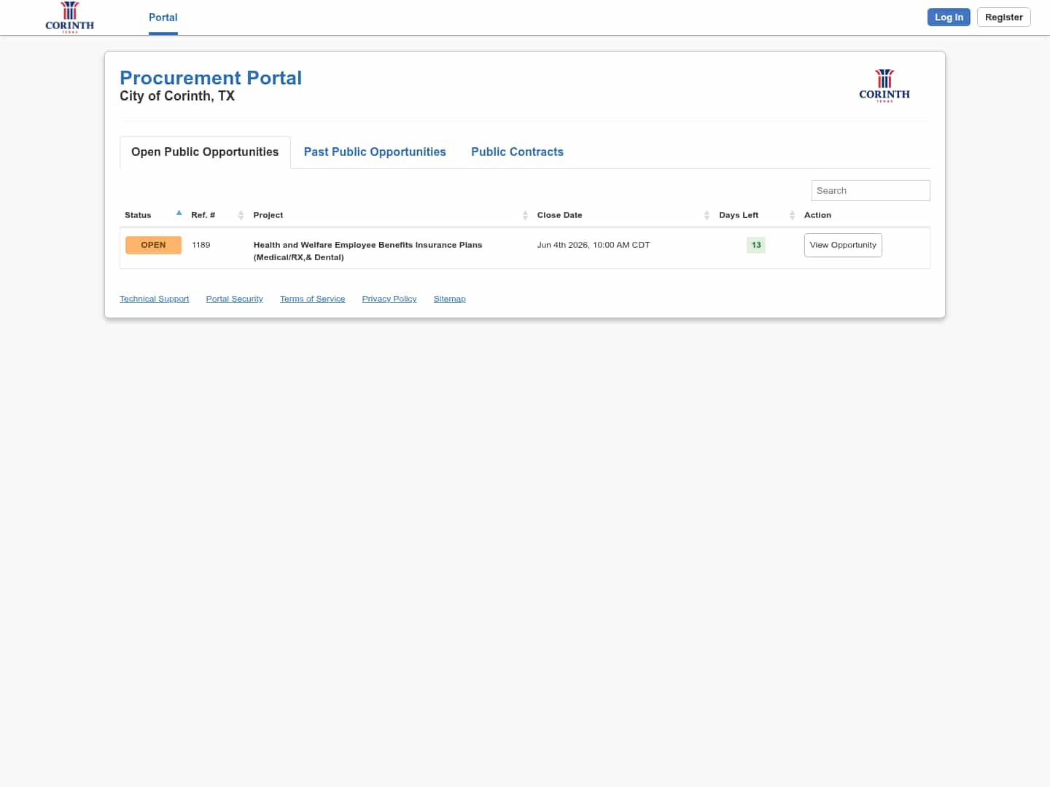Open View Opportunity for ref 1189
1050x787 pixels.
[843, 245]
